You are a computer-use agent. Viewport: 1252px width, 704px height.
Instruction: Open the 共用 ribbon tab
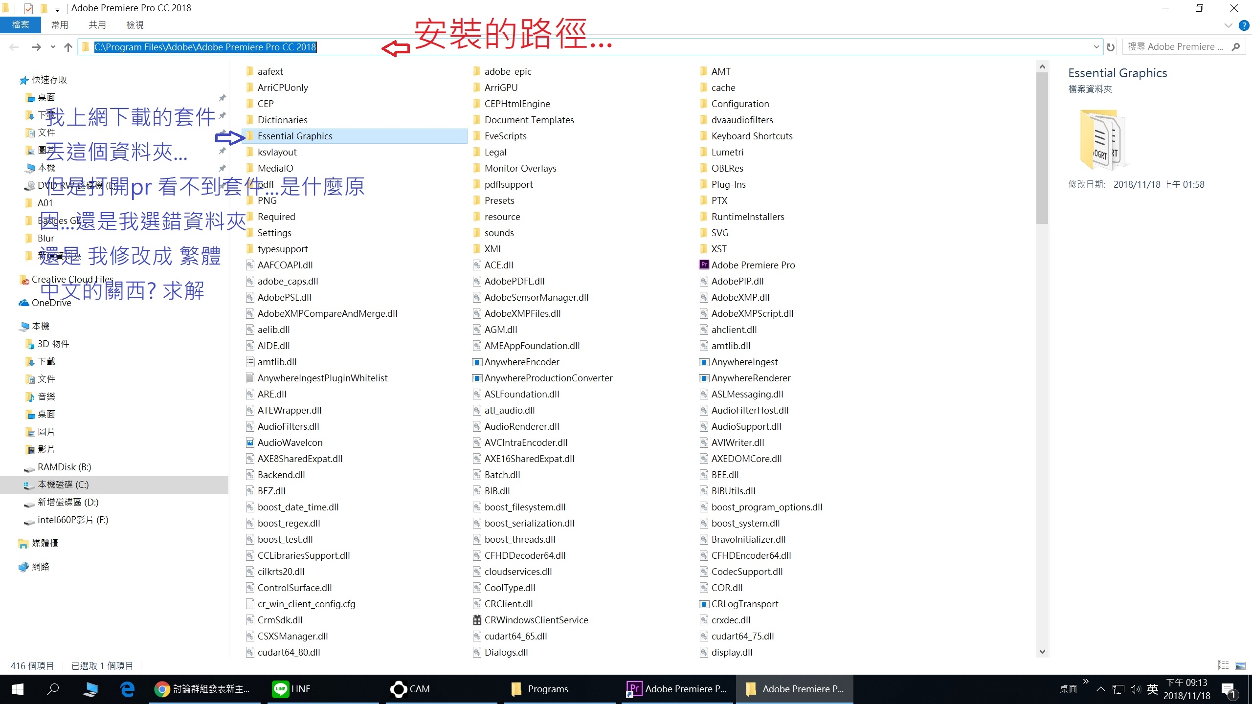click(x=97, y=25)
